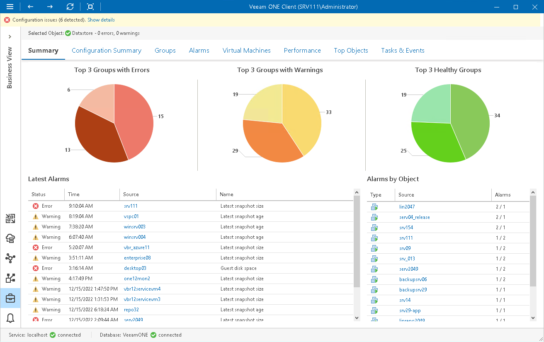The width and height of the screenshot is (544, 342).
Task: Open the QR-style dashboard view icon
Action: coord(10,218)
